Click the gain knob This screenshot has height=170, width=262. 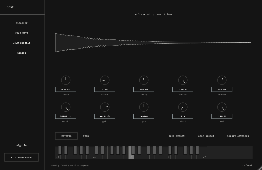[x=105, y=107]
